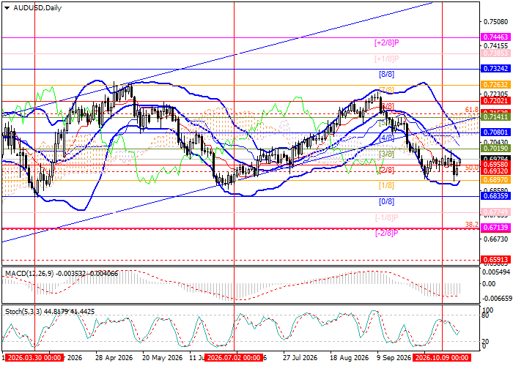Click the [4/8] Murrey level label
Screen dimensions: 513x366
386,138
